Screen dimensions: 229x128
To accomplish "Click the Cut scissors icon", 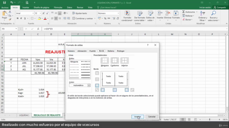I will coord(10,12).
